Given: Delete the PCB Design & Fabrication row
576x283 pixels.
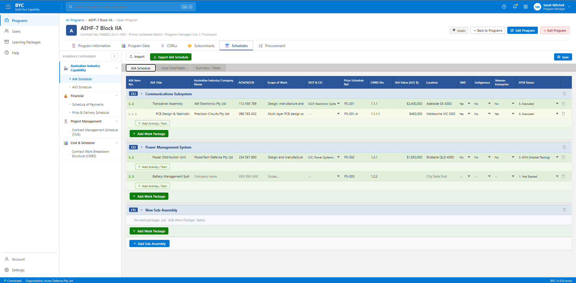Looking at the screenshot, I should 563,114.
